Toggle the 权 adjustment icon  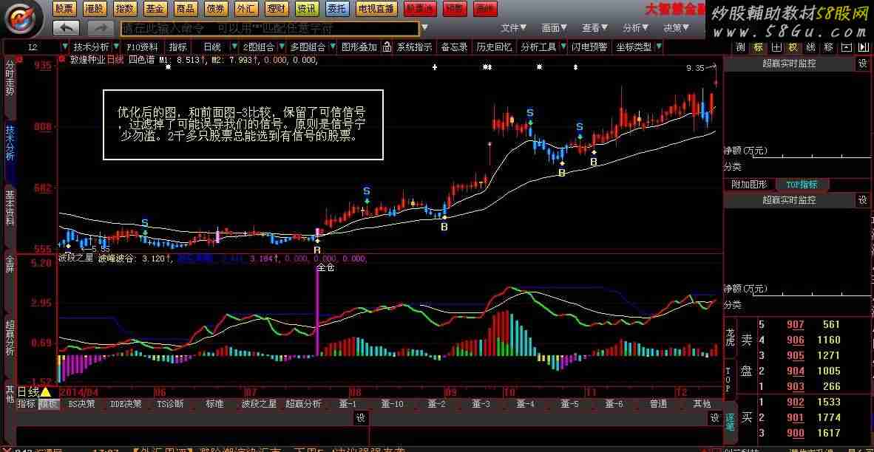click(x=793, y=47)
